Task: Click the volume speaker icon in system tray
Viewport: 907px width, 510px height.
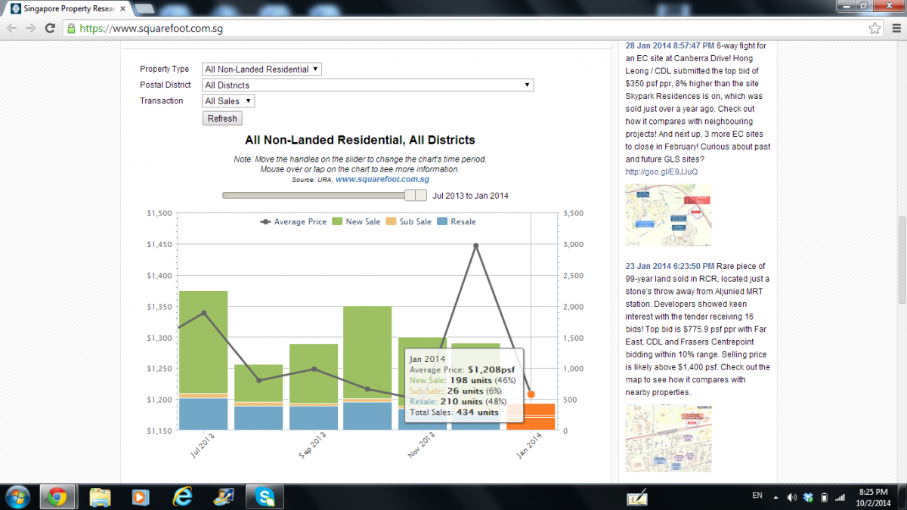Action: point(791,497)
